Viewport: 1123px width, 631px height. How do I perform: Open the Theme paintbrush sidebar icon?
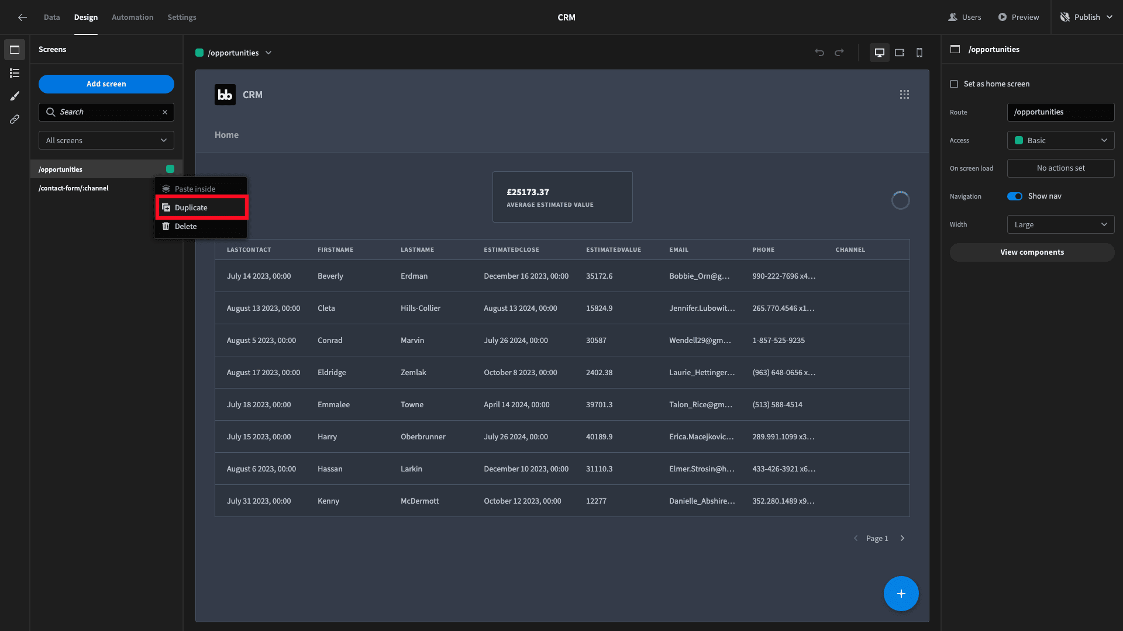click(x=15, y=96)
